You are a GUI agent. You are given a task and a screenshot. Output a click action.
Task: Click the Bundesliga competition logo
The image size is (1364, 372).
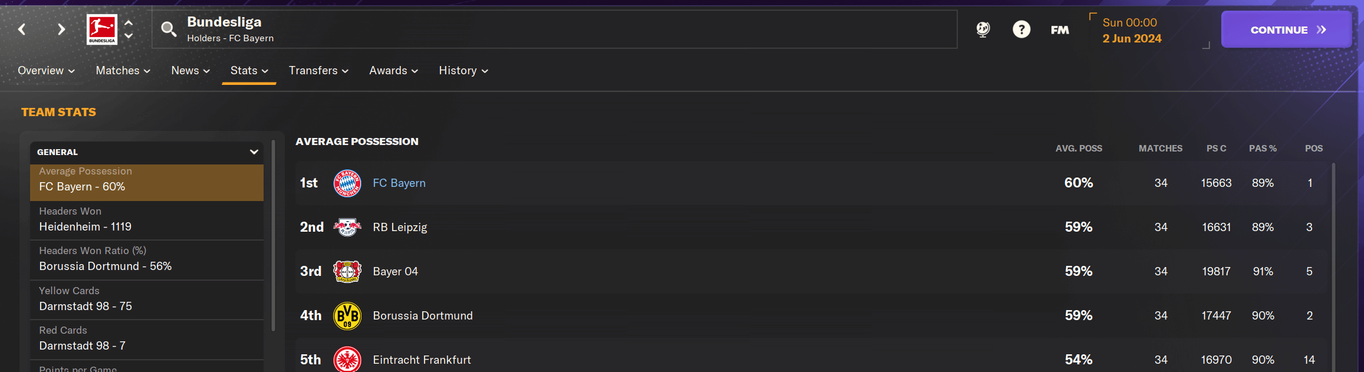102,29
